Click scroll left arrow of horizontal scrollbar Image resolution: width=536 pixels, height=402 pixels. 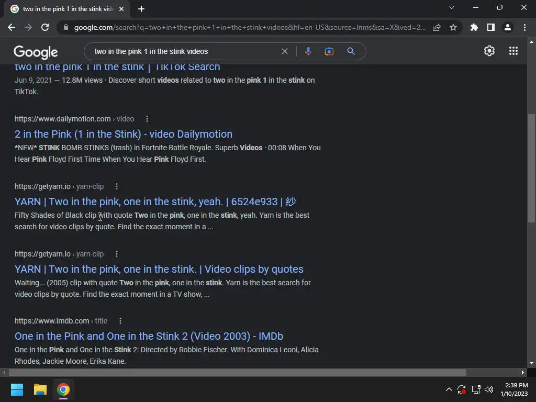[x=4, y=372]
